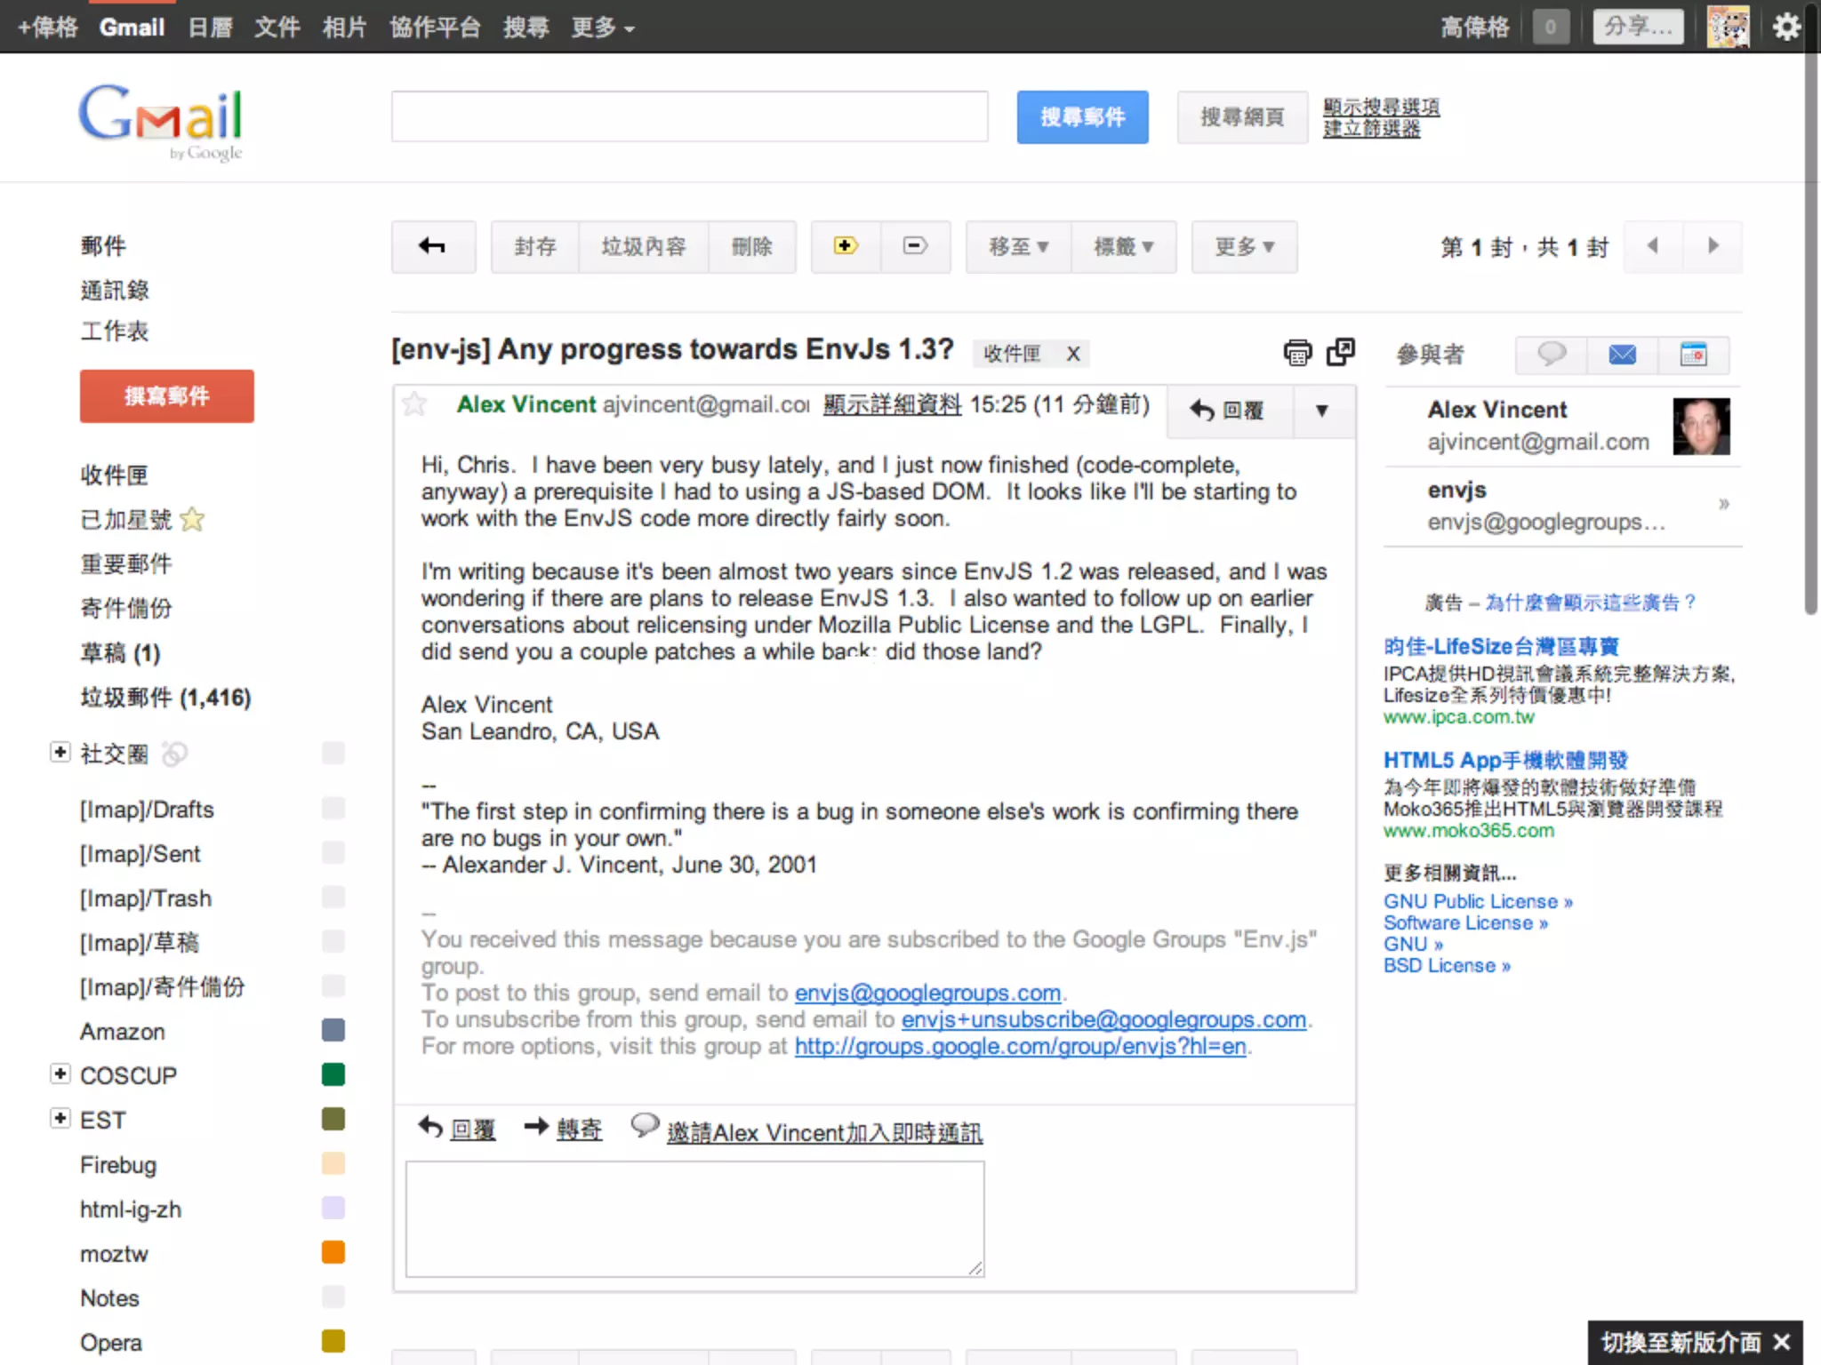Open the 移至 dropdown
Viewport: 1821px width, 1365px height.
tap(1018, 246)
